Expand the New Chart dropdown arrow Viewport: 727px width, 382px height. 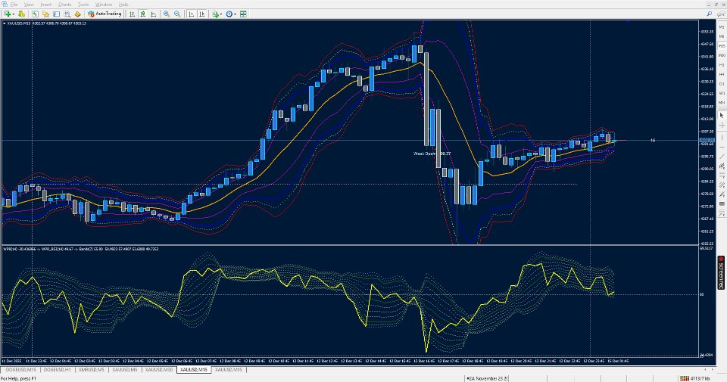(x=14, y=14)
